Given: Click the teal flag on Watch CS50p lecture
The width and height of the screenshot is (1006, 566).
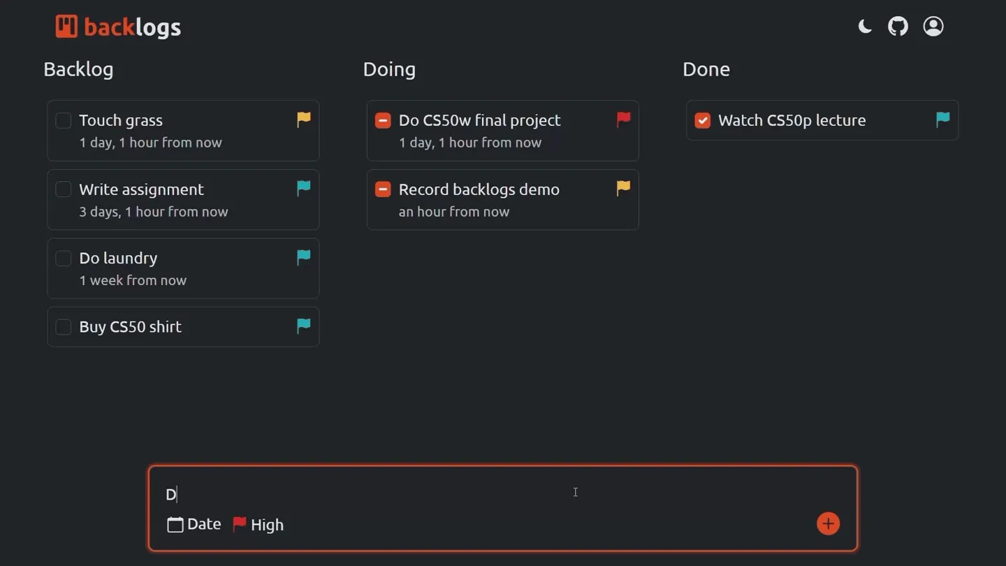Looking at the screenshot, I should [942, 119].
